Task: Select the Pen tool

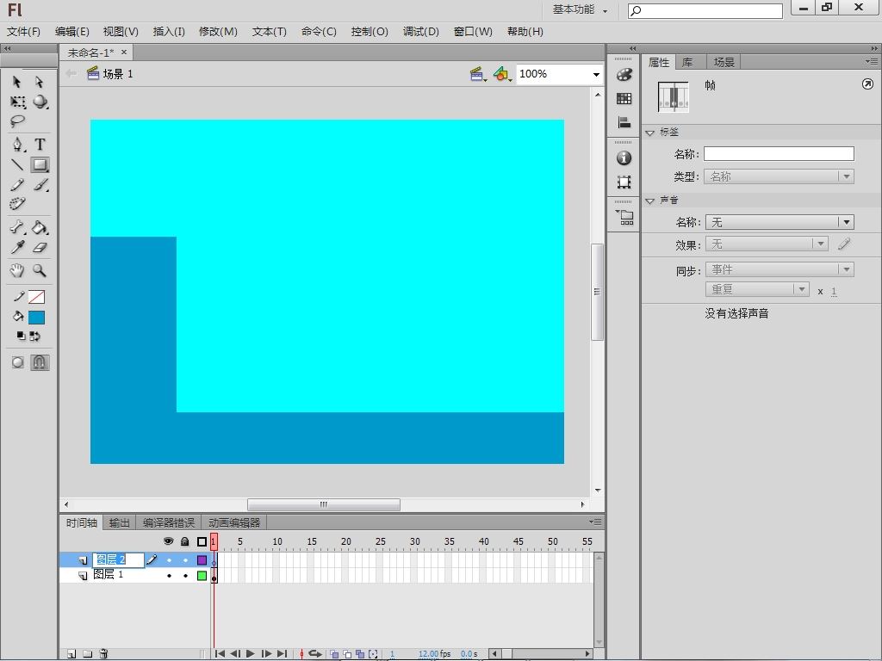Action: tap(18, 145)
